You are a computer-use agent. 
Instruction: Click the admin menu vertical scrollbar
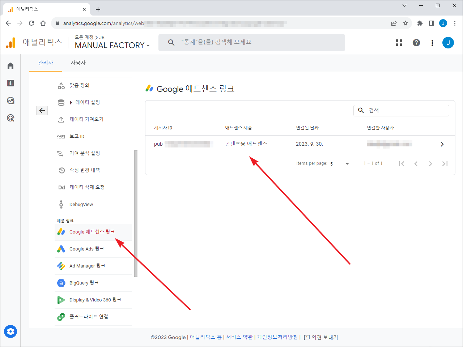(x=136, y=213)
